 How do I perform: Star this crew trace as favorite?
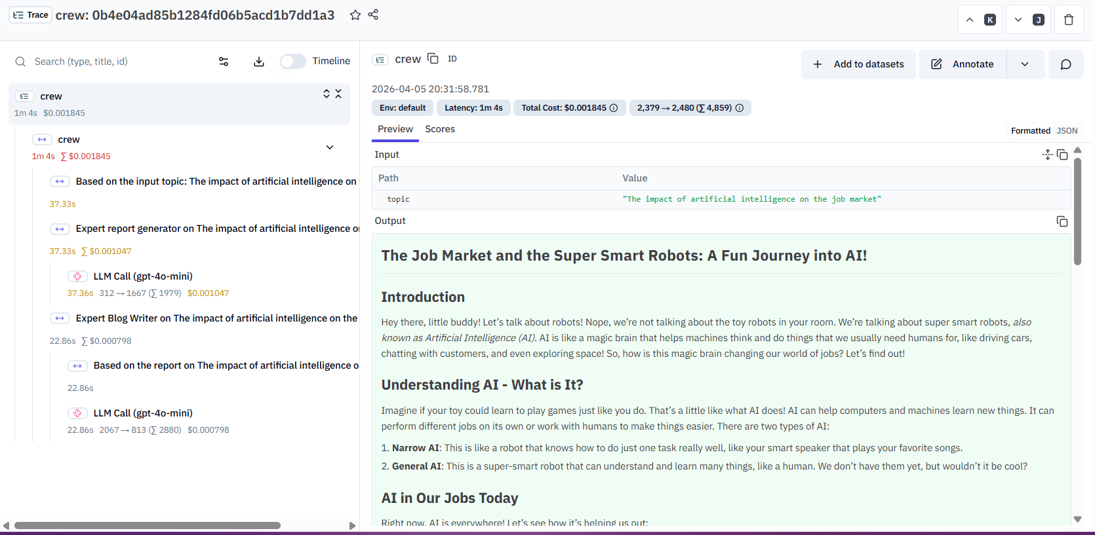(x=355, y=15)
